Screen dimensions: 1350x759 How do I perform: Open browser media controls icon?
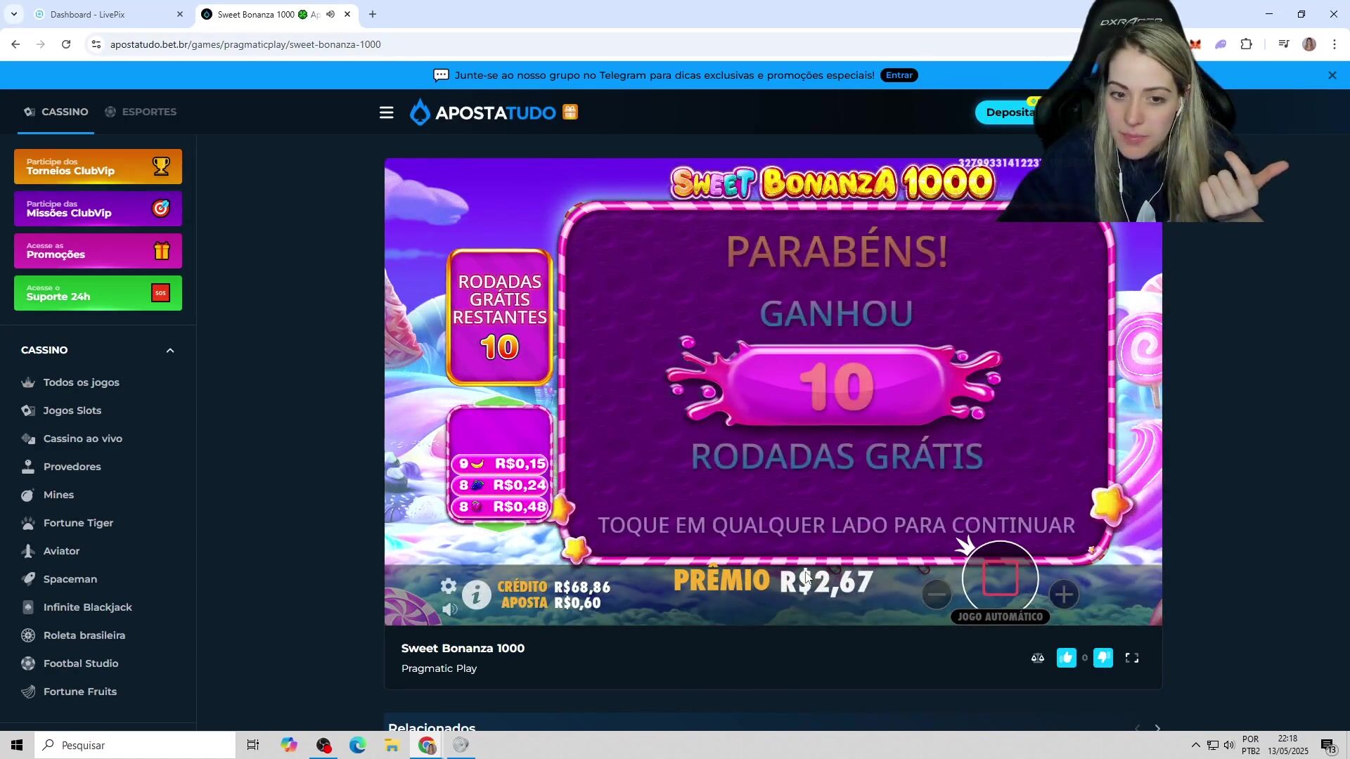coord(1284,44)
